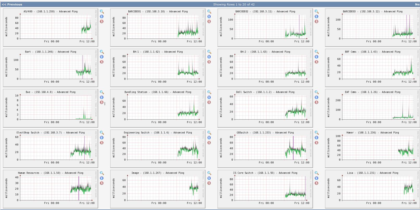Download CSV for Human Resources graph
This screenshot has width=420, height=210.
click(x=102, y=178)
